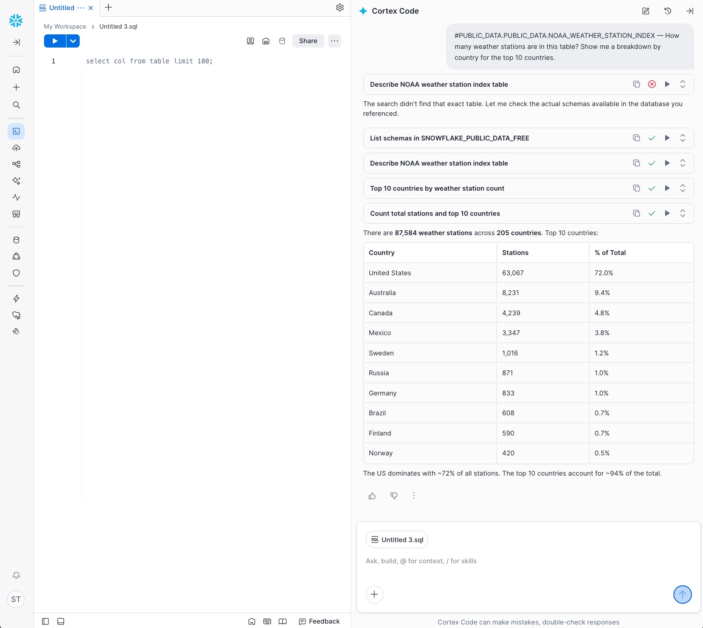The height and width of the screenshot is (628, 703).
Task: Open the editor more options menu
Action: (335, 41)
